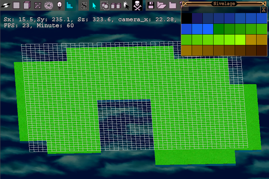Close the Nivelage panel with X
269x179 pixels.
264,10
